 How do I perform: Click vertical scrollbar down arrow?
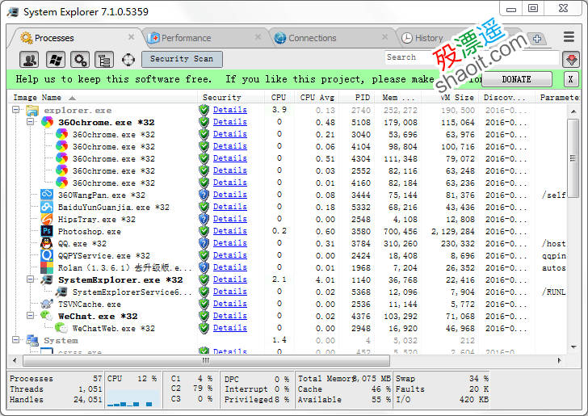[573, 347]
